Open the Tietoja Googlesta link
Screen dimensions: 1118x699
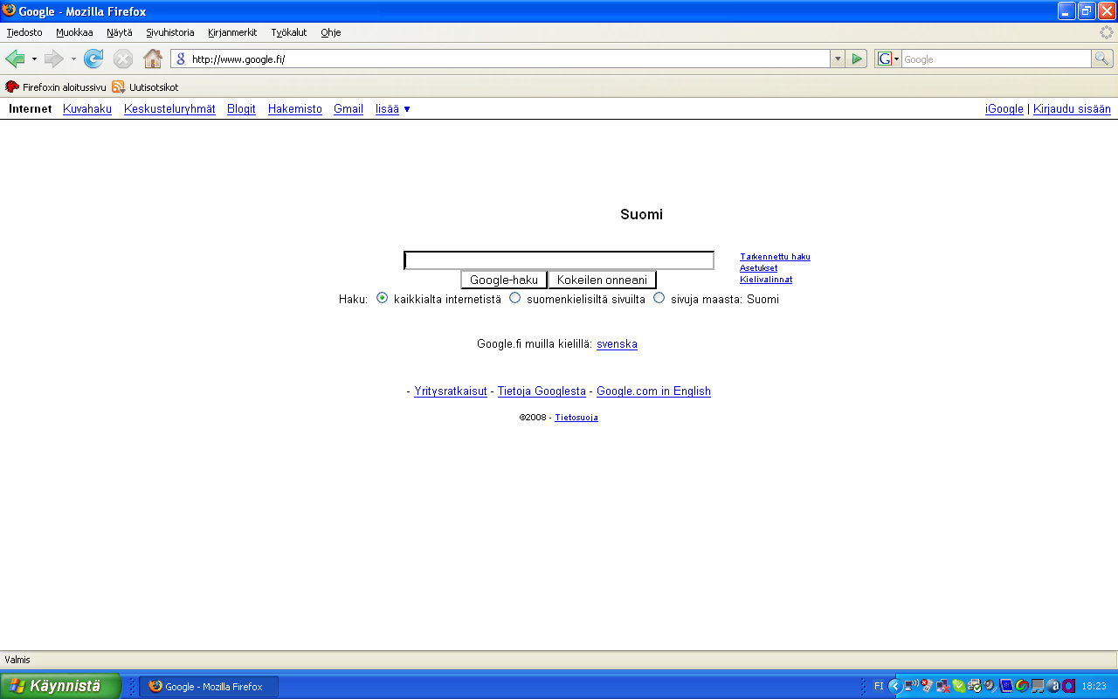point(542,391)
